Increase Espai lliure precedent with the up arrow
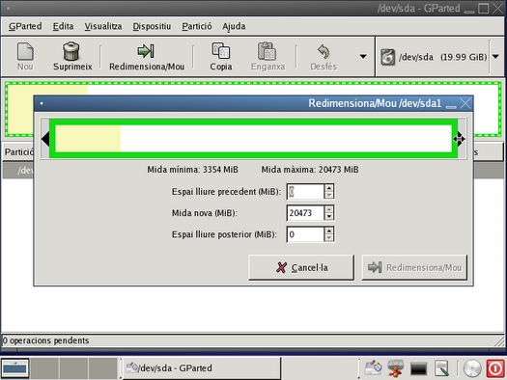 tap(329, 188)
